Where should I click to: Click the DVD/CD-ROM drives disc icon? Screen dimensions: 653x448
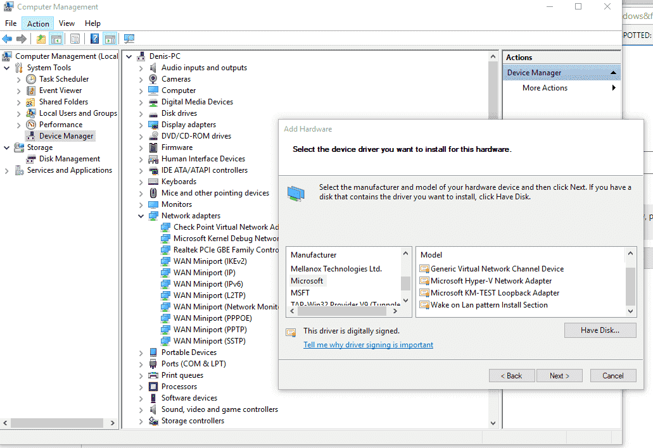153,136
